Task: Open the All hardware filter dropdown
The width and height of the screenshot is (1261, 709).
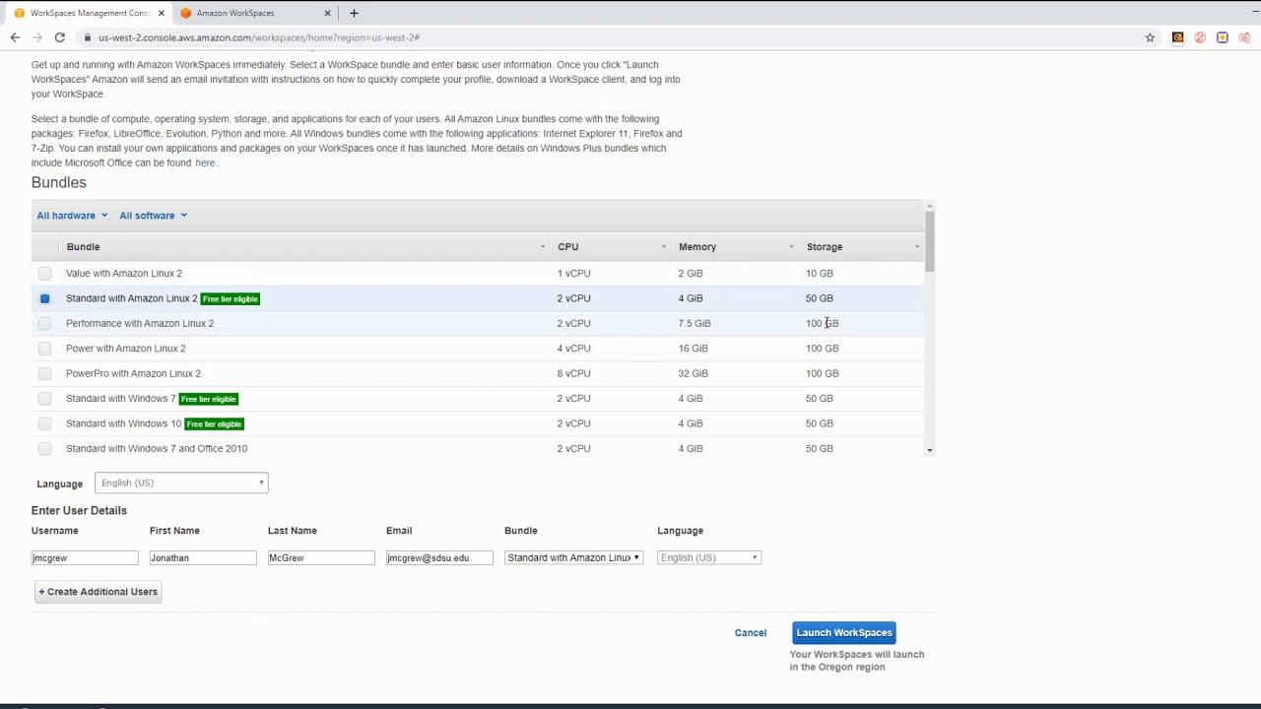Action: point(72,216)
